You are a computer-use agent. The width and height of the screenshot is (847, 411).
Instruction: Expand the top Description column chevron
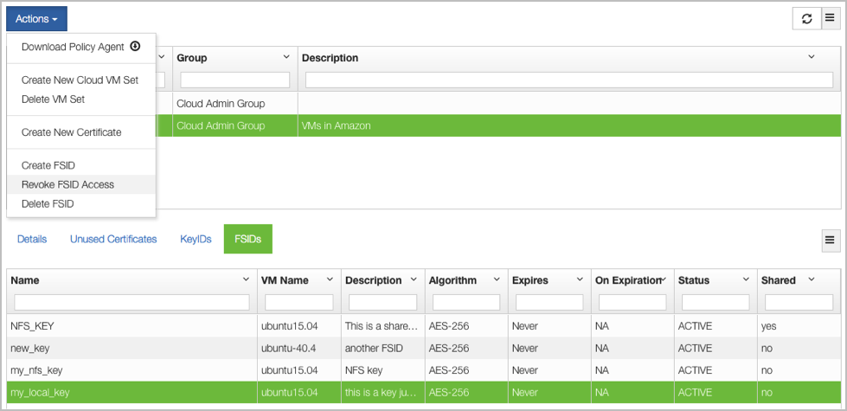click(x=811, y=57)
